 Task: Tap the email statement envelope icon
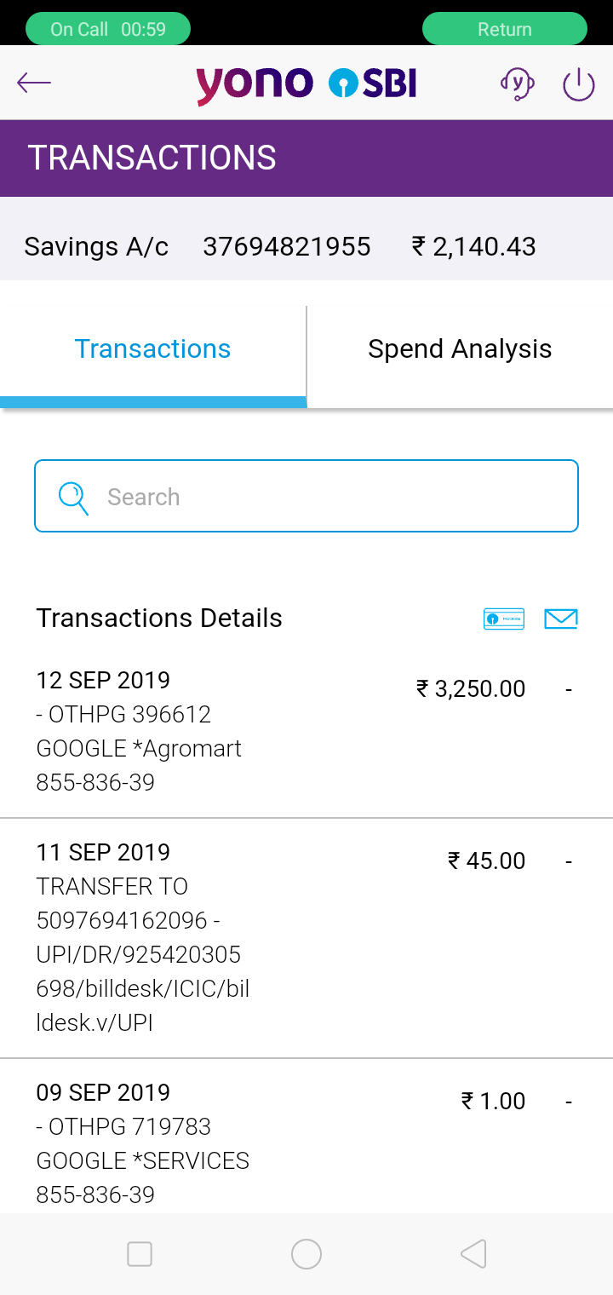tap(561, 619)
